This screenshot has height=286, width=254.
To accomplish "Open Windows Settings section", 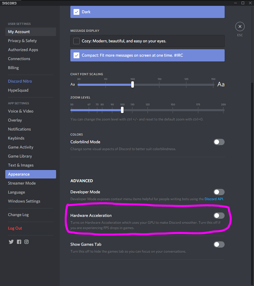I will pos(30,201).
